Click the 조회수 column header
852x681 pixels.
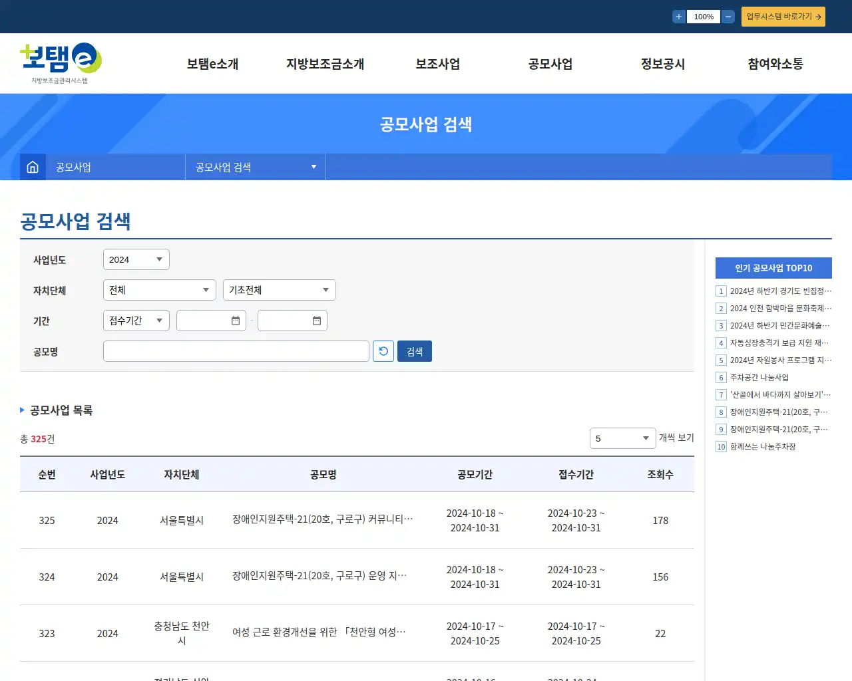tap(660, 474)
